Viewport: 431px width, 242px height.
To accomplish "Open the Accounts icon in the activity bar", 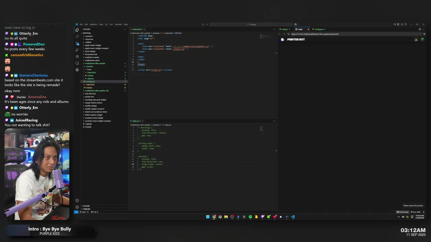I will pyautogui.click(x=77, y=201).
